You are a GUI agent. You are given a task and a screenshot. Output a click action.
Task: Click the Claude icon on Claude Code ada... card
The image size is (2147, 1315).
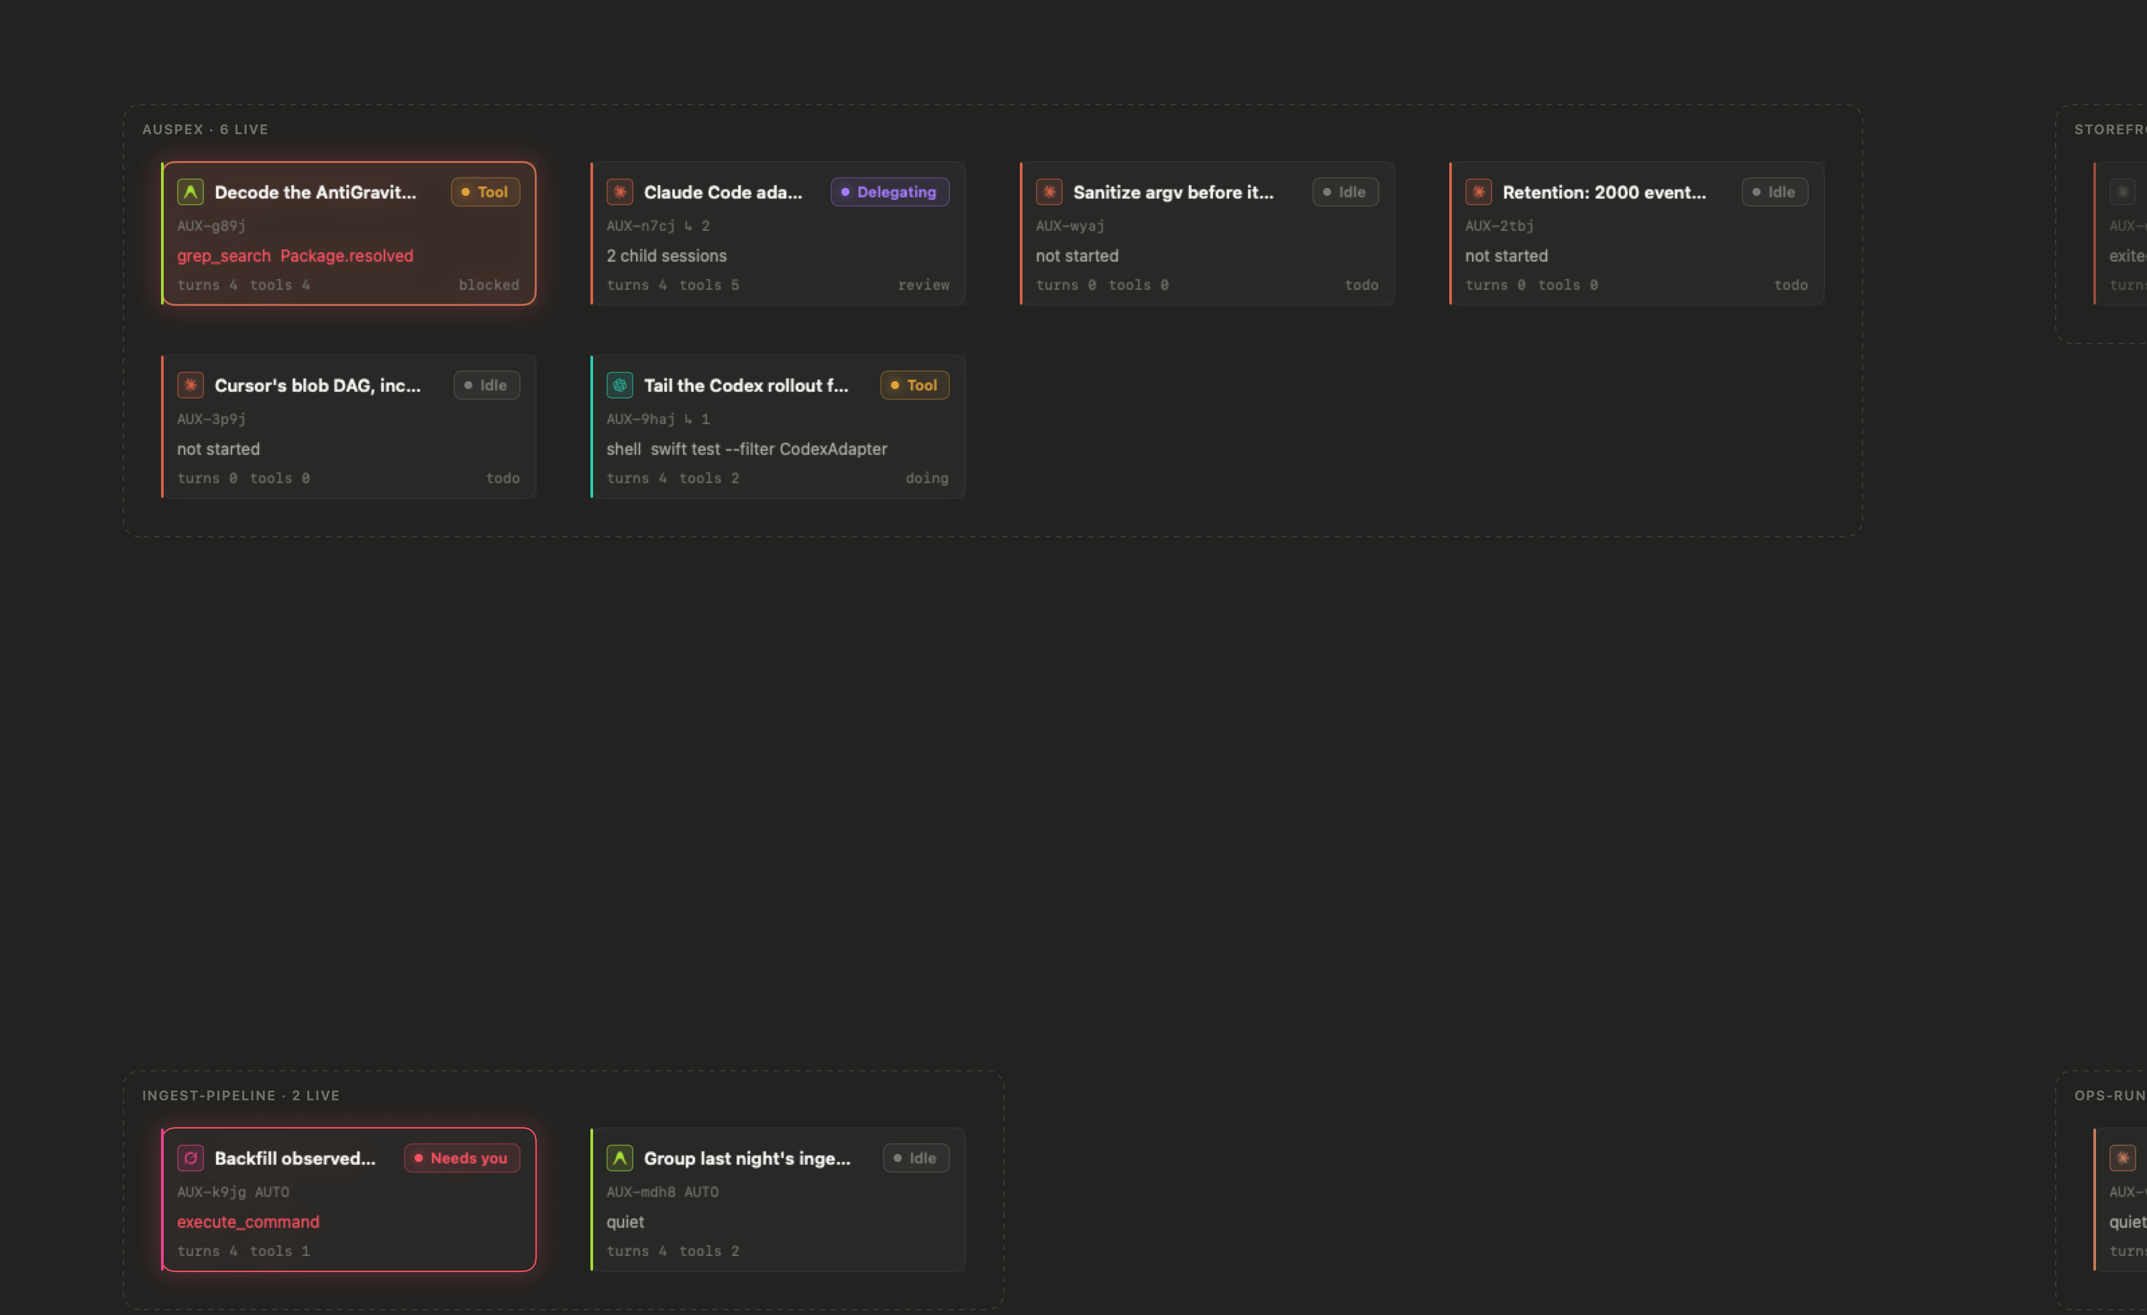[x=619, y=192]
